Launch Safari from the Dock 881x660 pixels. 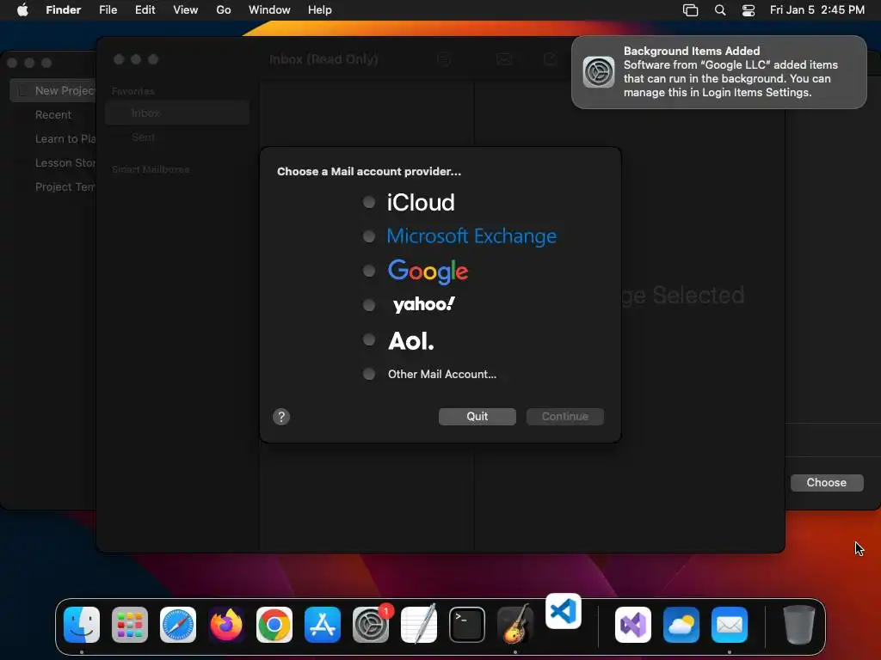point(178,624)
